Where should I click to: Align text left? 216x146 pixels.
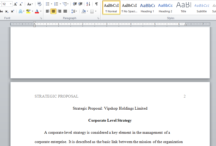click(48, 11)
